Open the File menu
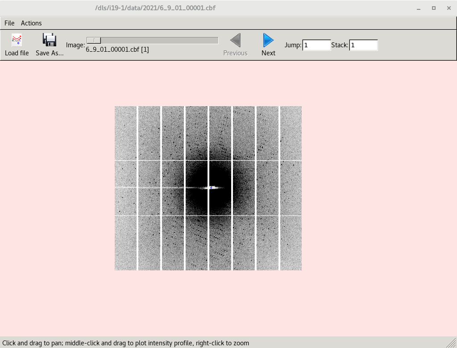Screen dimensions: 457x348 pos(9,23)
